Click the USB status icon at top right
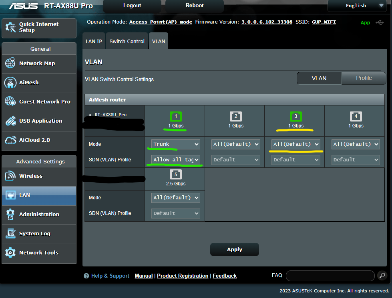Screen dimensions: 392x298 click(380, 23)
